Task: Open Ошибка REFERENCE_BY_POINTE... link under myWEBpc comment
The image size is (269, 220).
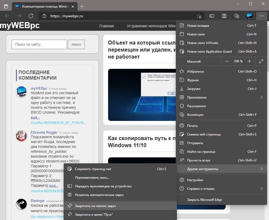Action: 59,123
